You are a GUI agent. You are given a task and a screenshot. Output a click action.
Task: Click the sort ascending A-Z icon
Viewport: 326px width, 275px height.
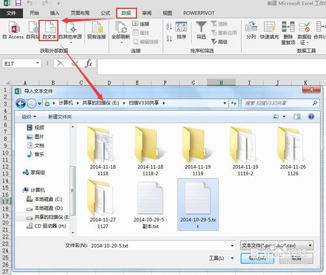(169, 27)
